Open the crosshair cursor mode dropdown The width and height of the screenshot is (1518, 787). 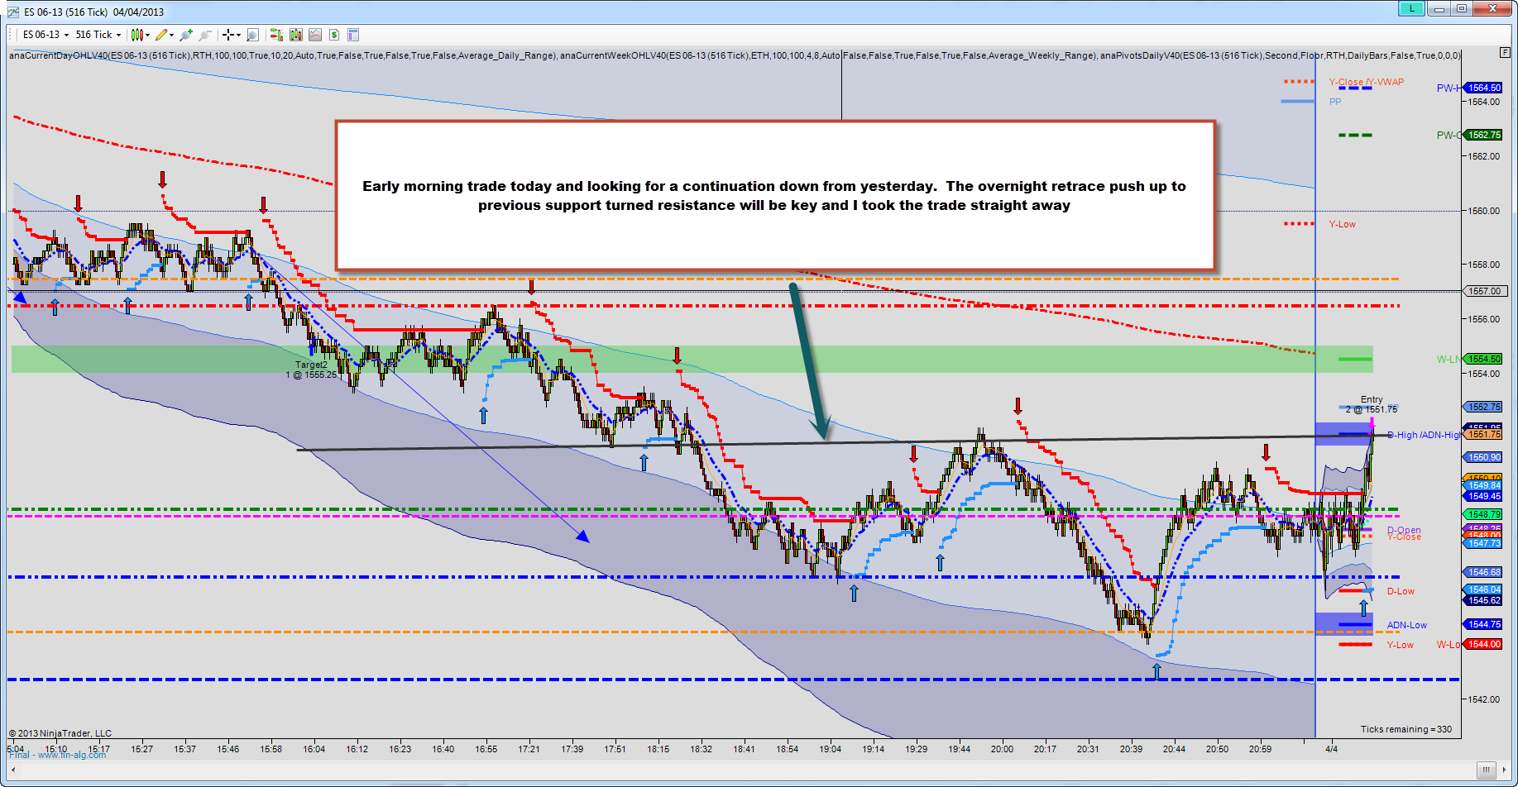pyautogui.click(x=232, y=35)
